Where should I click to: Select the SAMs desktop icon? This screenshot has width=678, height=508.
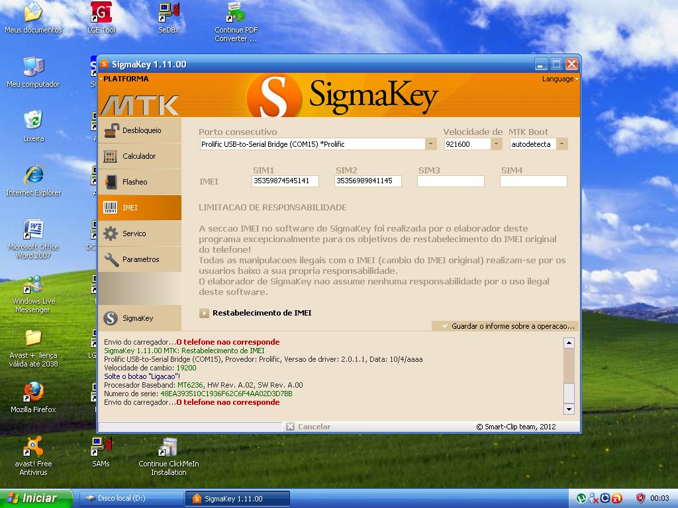[101, 452]
